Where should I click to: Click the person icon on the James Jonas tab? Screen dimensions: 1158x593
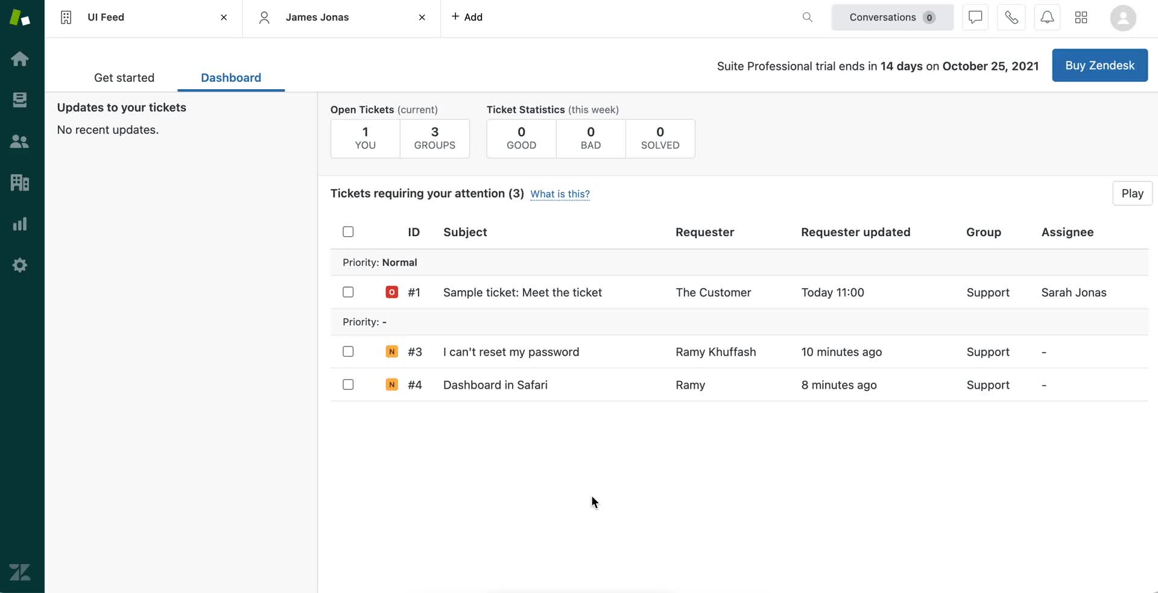pyautogui.click(x=264, y=17)
